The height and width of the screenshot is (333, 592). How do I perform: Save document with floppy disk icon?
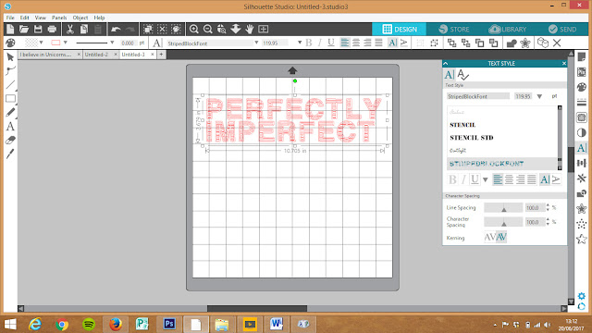coord(38,29)
